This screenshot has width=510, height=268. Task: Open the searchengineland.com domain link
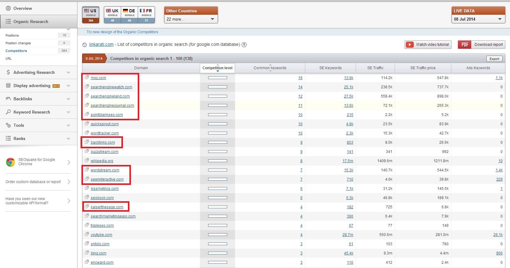[x=110, y=96]
